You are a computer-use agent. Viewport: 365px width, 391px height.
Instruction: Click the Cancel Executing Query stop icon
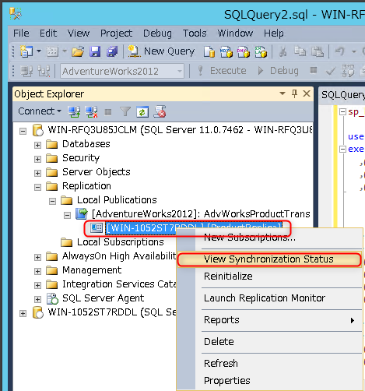314,70
